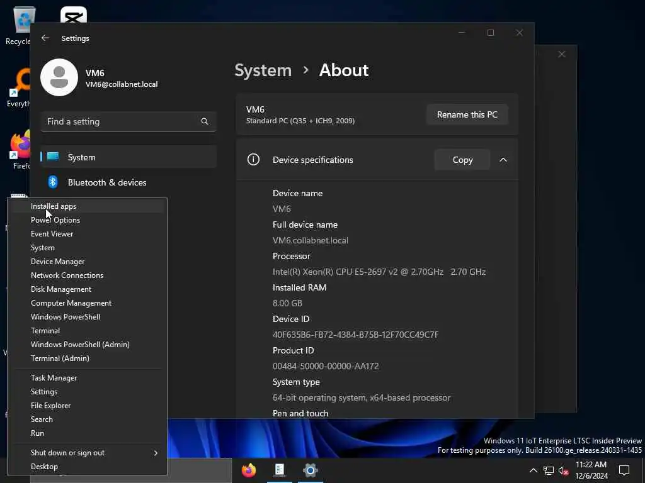
Task: Expand Shut down or sign out submenu
Action: click(87, 453)
